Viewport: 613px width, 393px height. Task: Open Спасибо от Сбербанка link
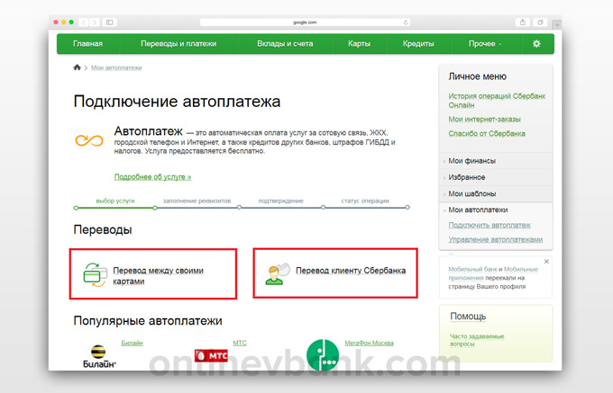tap(487, 133)
